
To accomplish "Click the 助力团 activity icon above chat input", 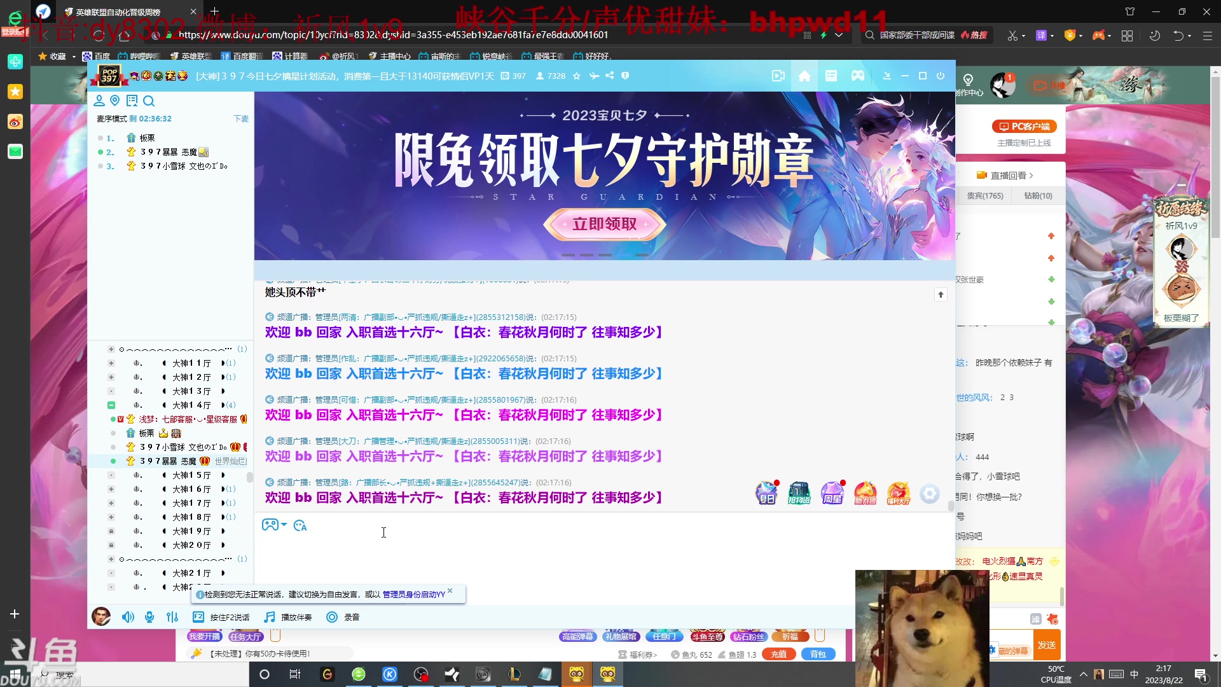I will [866, 493].
